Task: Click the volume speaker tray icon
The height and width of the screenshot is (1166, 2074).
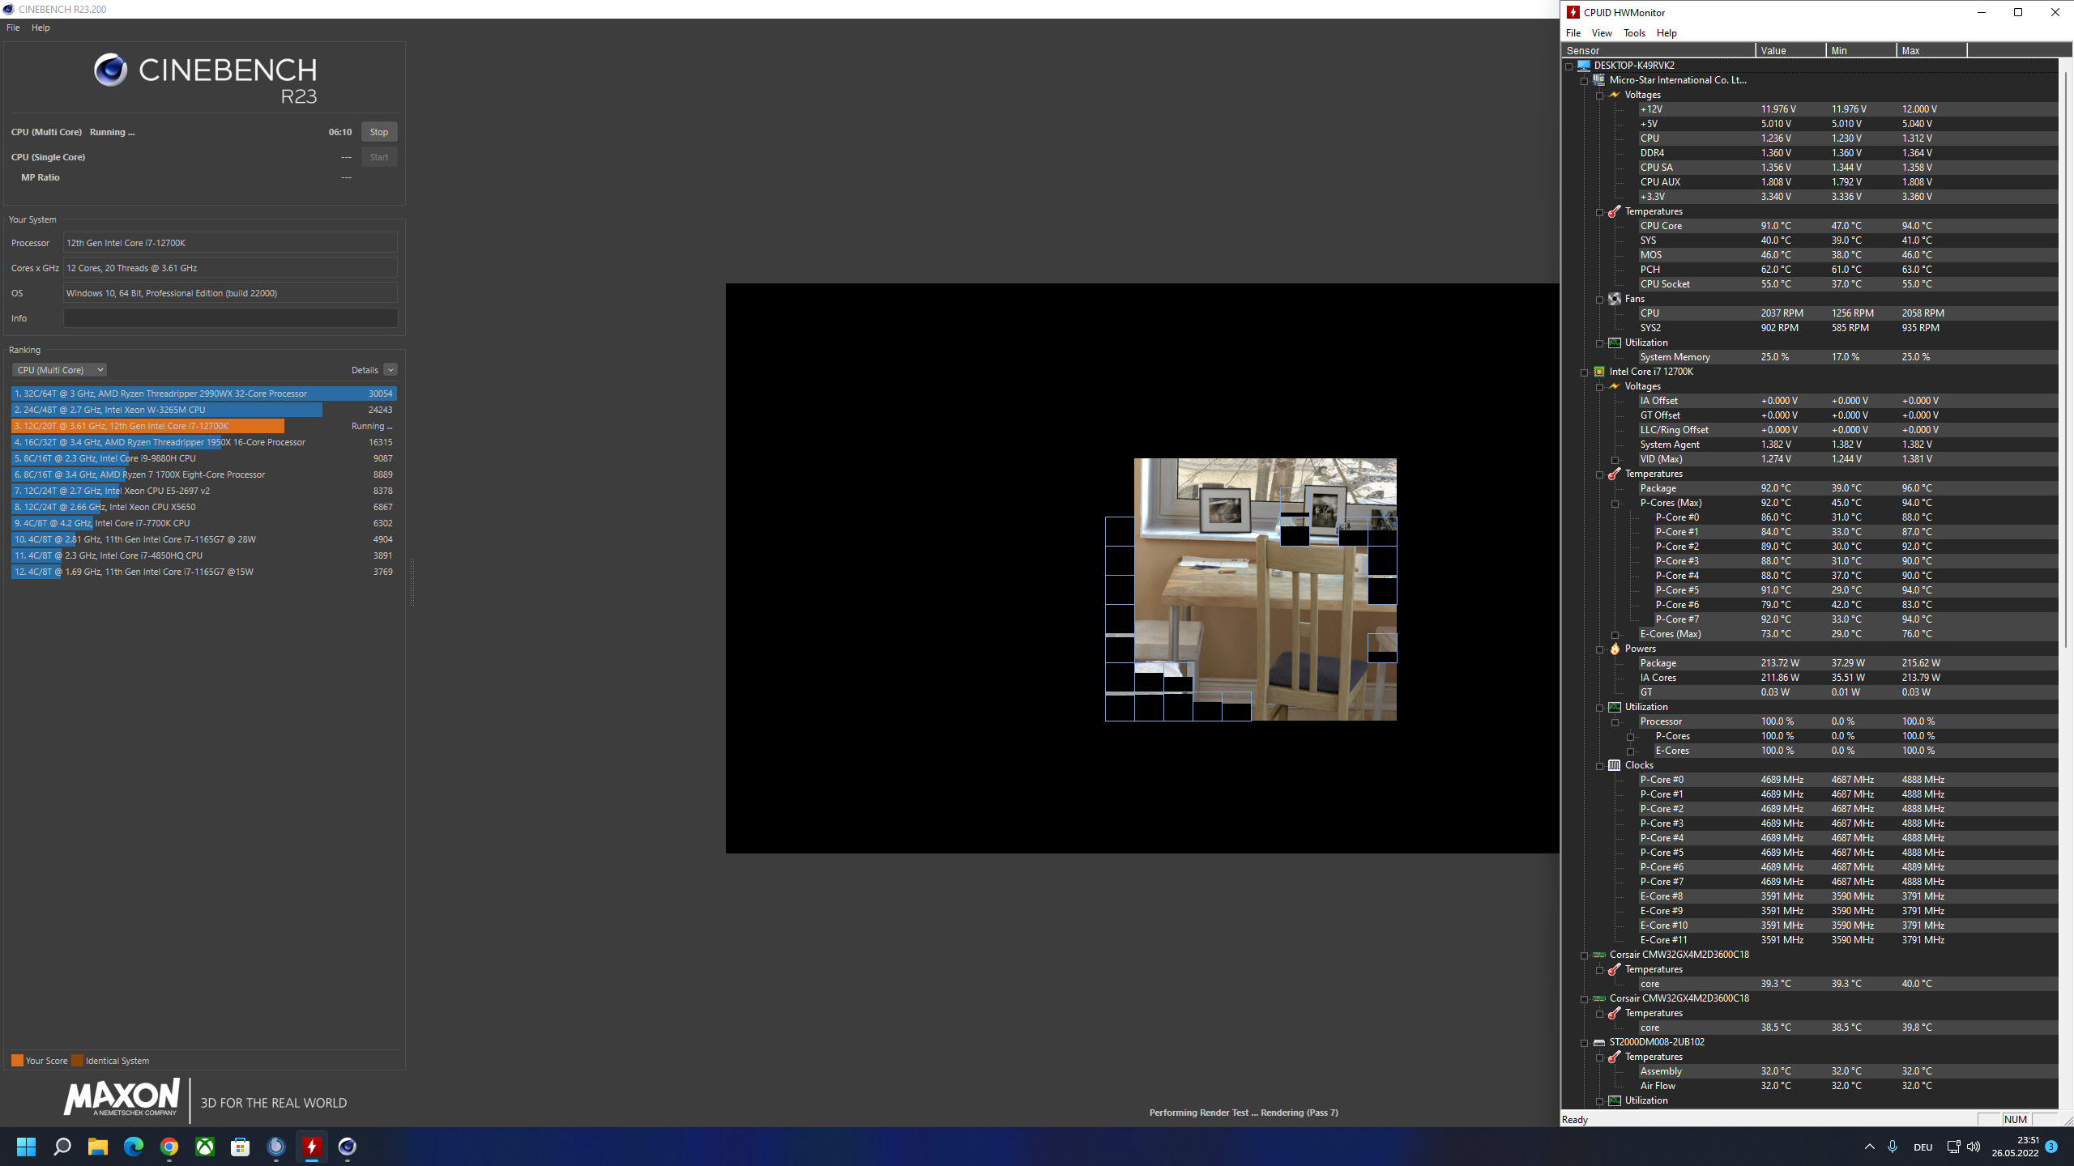Action: click(1974, 1147)
